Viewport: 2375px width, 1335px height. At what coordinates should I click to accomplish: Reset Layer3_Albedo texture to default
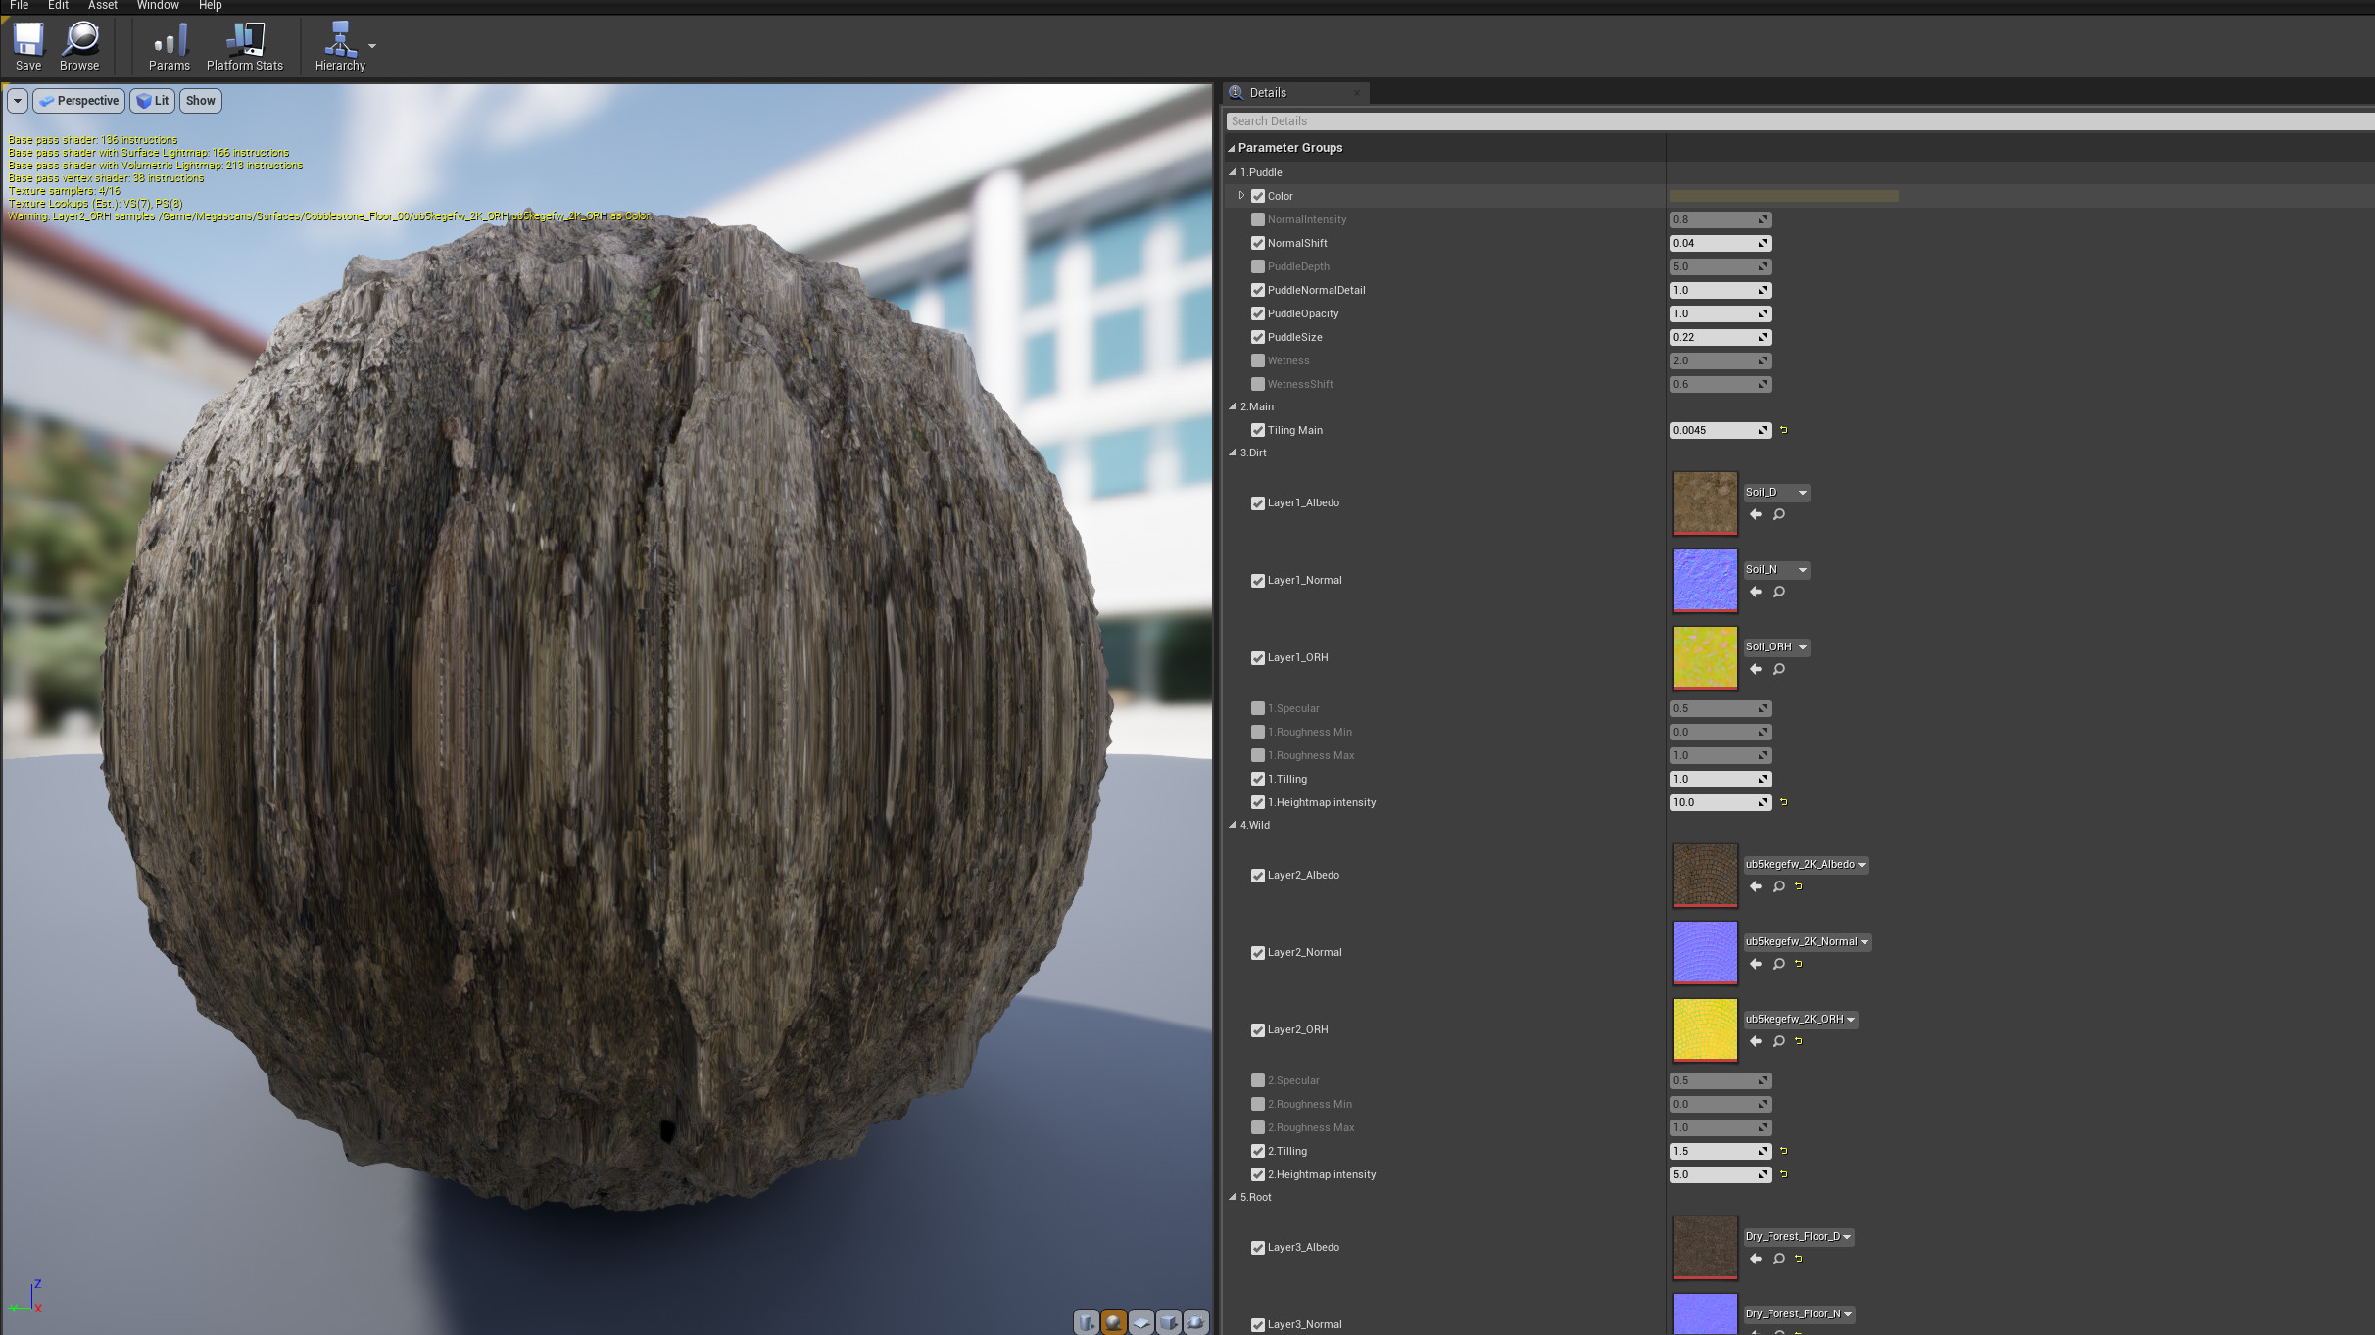coord(1799,1259)
